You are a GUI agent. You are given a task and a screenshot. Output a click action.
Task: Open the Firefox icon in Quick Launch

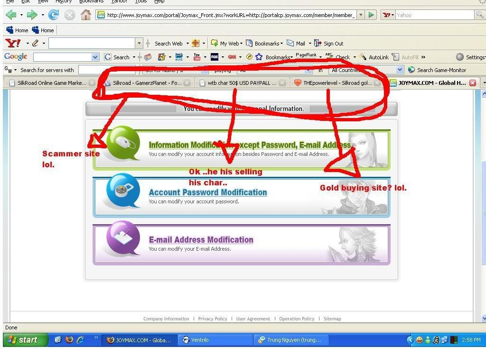tap(69, 340)
